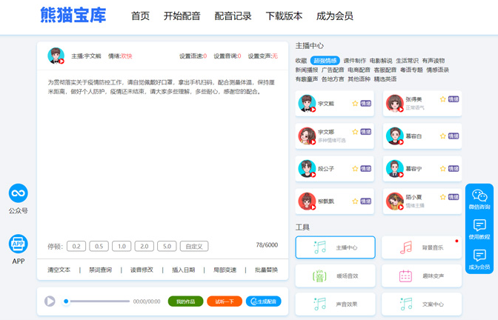Switch to the 收藏 category tab
498x320 pixels.
click(301, 61)
